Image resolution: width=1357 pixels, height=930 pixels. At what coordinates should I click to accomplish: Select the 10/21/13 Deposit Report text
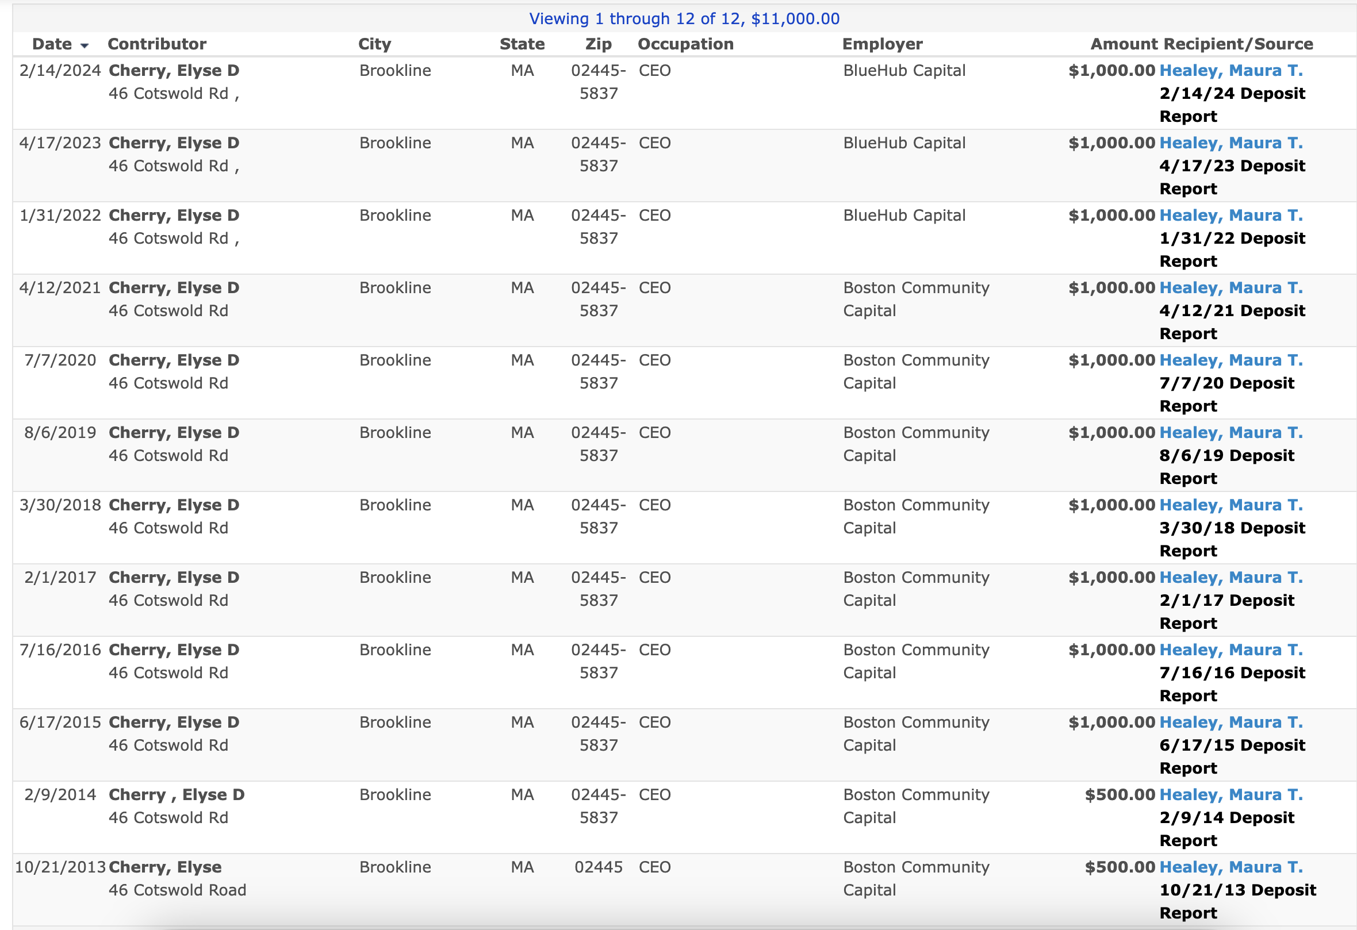click(x=1238, y=901)
